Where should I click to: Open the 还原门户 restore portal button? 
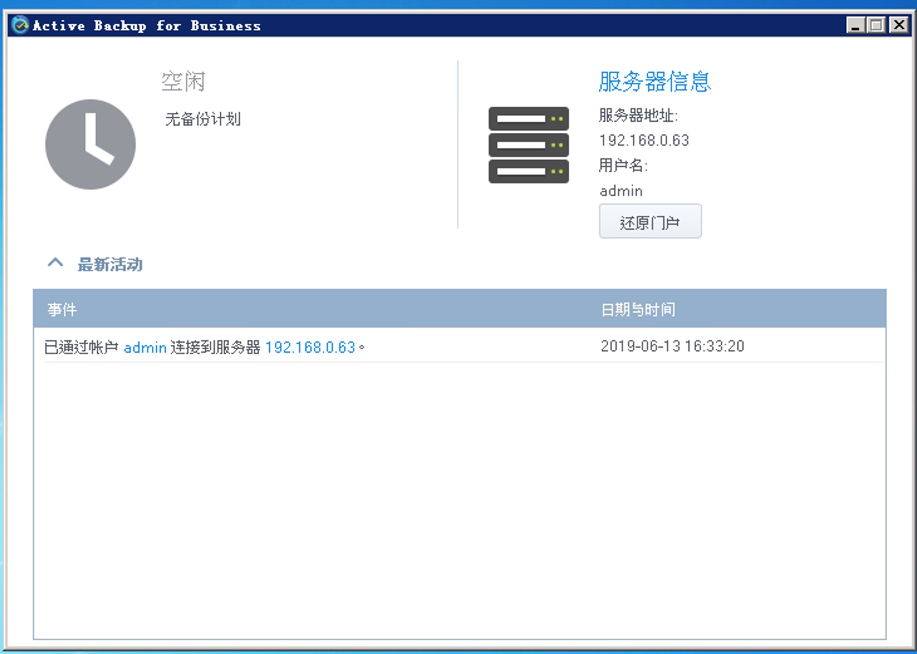pos(650,222)
